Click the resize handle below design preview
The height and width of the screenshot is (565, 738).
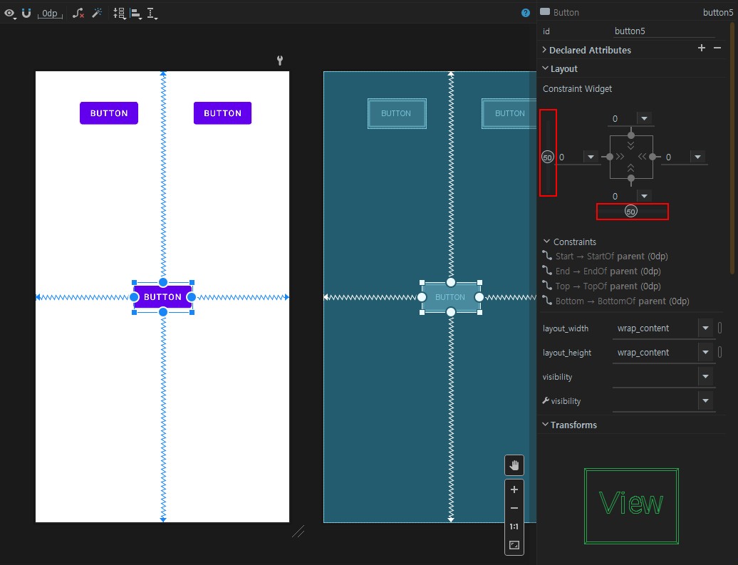point(298,532)
